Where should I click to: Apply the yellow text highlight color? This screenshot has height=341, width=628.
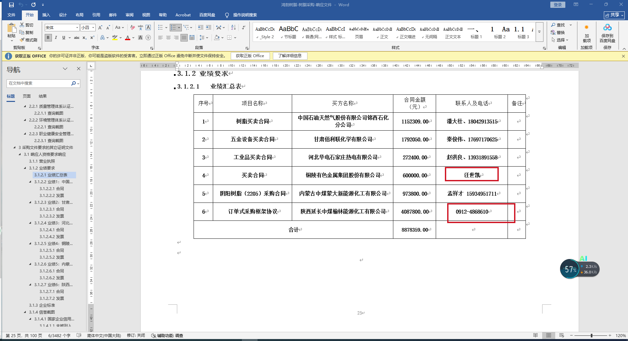click(x=115, y=38)
